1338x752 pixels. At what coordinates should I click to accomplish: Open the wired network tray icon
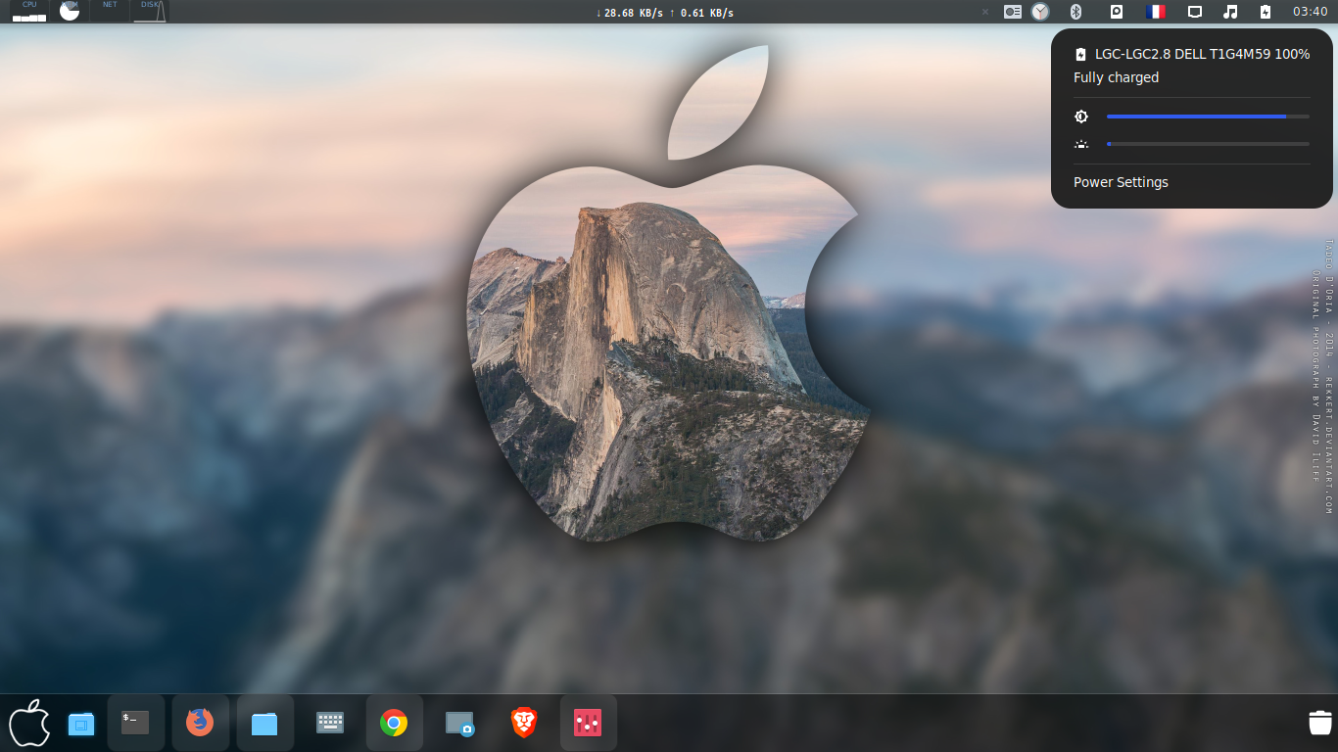coord(1195,12)
